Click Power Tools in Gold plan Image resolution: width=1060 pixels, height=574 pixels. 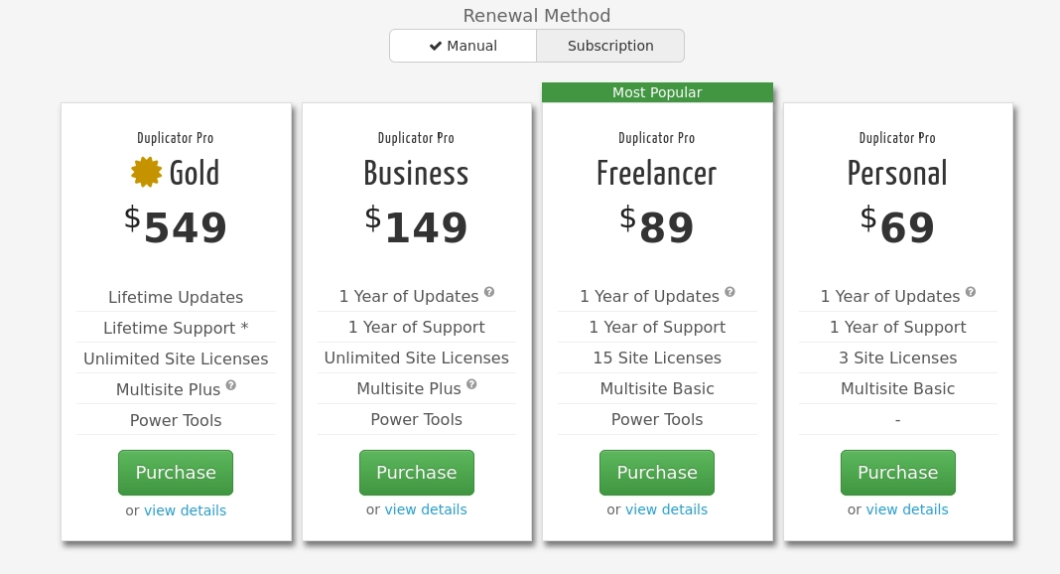tap(176, 420)
